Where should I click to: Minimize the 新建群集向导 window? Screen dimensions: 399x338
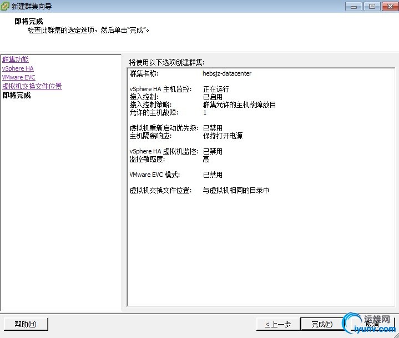point(353,6)
